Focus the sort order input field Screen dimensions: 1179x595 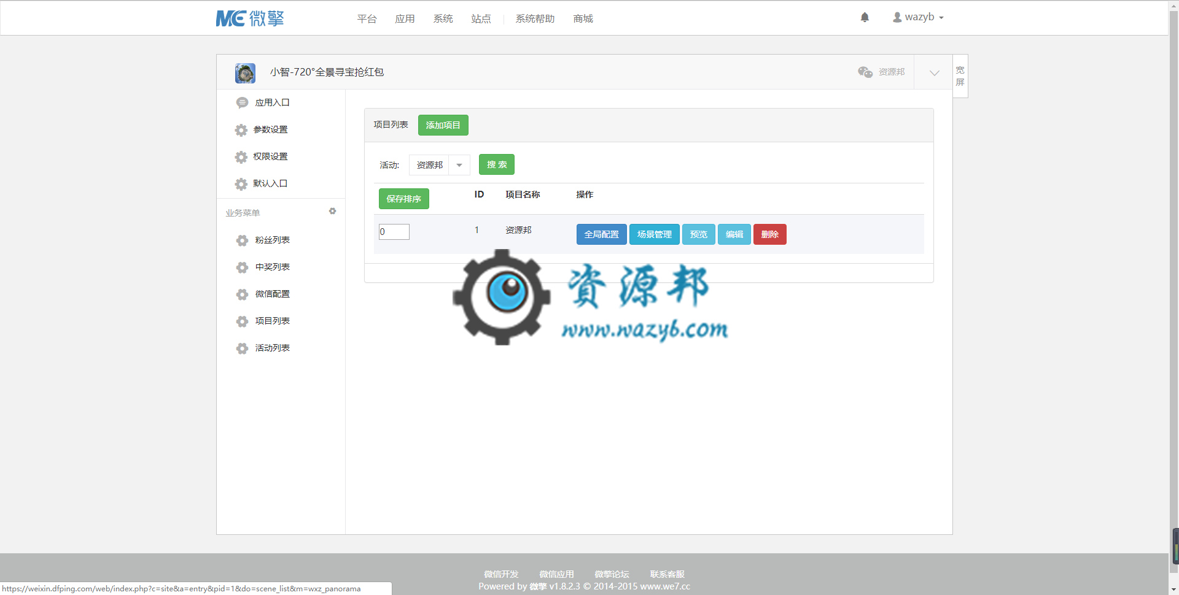pyautogui.click(x=394, y=232)
